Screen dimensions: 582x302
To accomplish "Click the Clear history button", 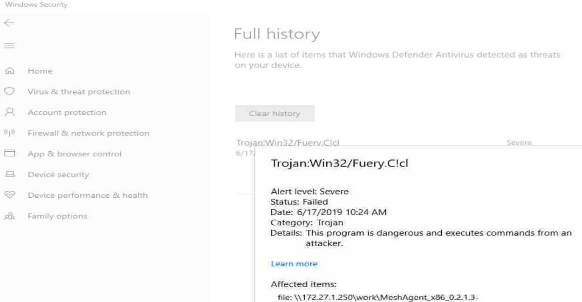I will 275,114.
